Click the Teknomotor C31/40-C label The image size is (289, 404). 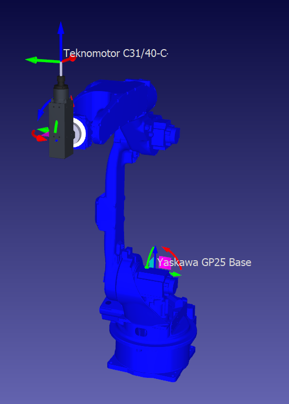pos(116,53)
